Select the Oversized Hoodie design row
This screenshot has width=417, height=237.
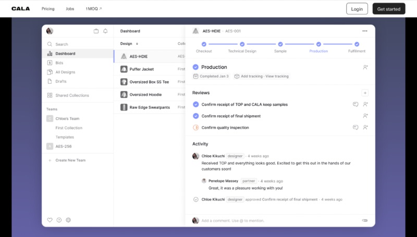coord(150,95)
